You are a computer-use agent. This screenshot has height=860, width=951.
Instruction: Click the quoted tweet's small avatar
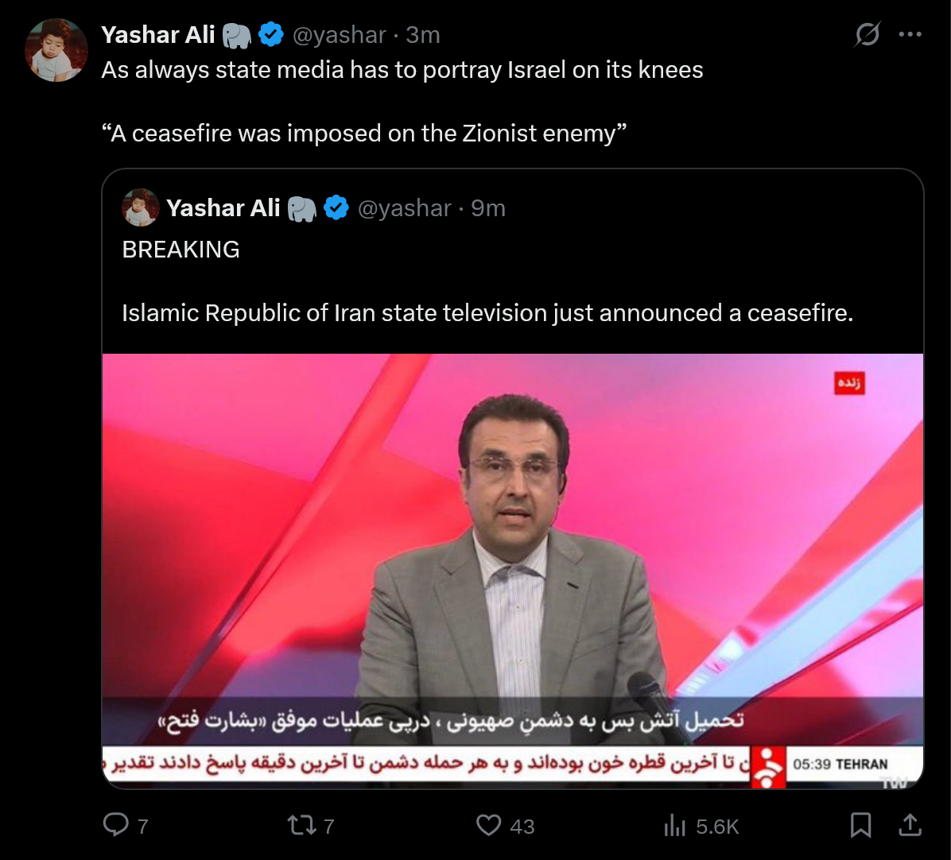141,208
